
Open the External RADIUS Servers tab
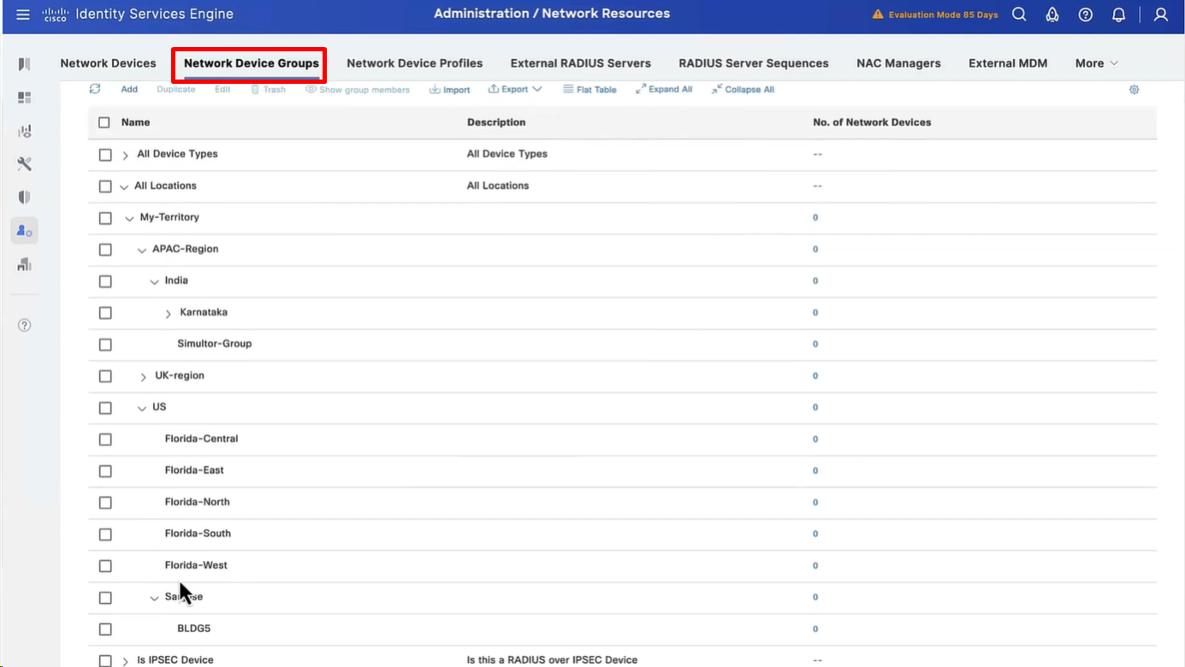[580, 63]
